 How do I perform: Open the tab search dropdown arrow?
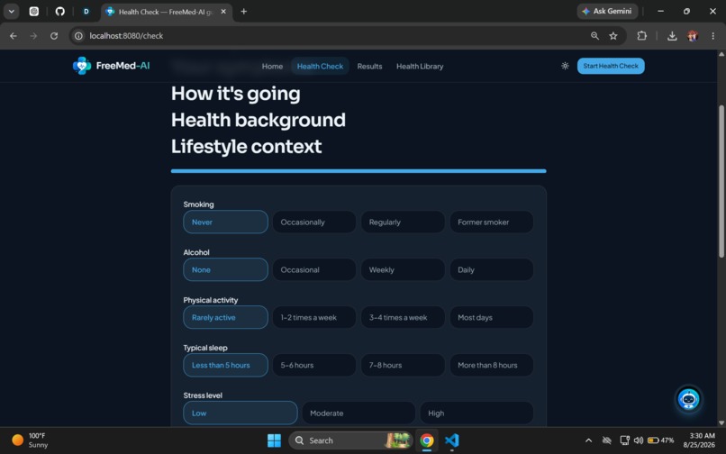pyautogui.click(x=11, y=12)
